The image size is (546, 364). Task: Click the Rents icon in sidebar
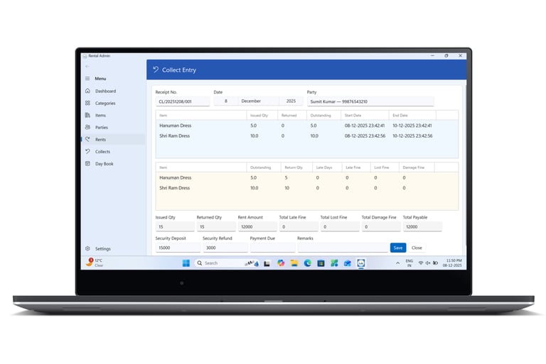(x=87, y=139)
